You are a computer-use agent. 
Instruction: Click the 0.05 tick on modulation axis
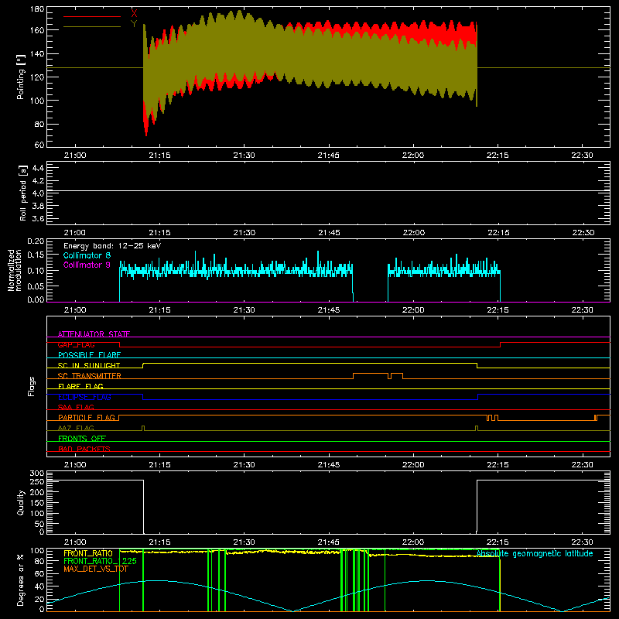(36, 285)
